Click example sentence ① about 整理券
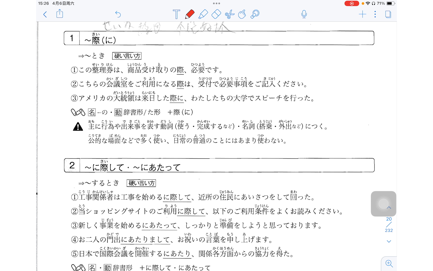 (147, 69)
